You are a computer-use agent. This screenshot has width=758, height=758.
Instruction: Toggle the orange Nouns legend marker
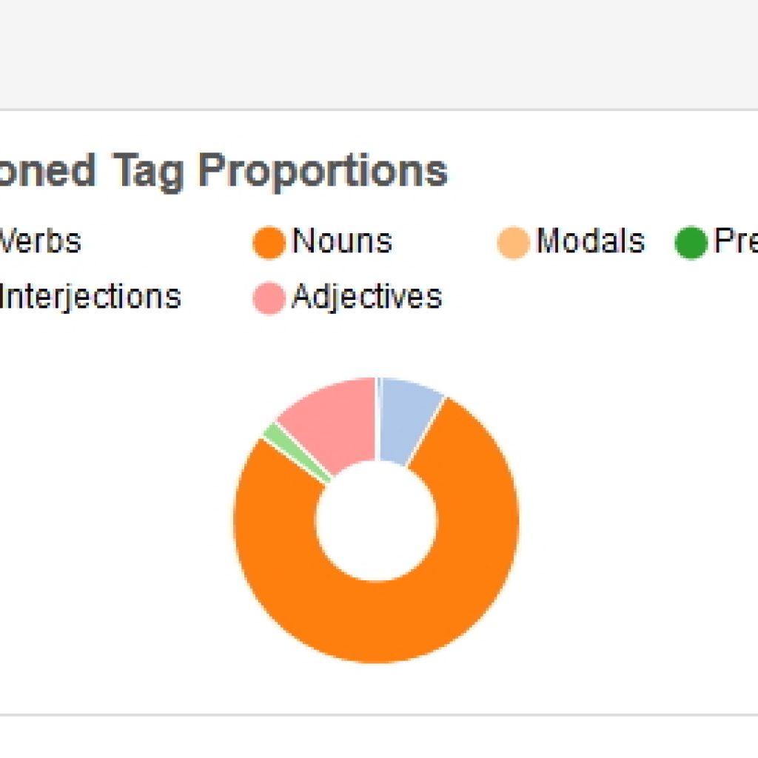click(x=269, y=242)
